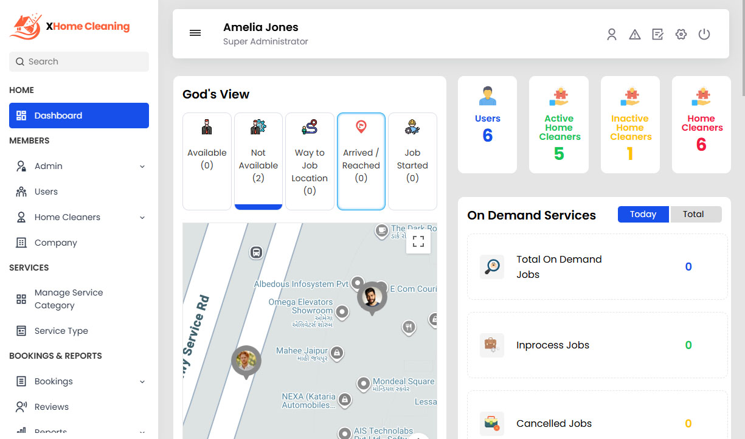The image size is (745, 439).
Task: Click the page vertical scrollbar
Action: [x=742, y=49]
